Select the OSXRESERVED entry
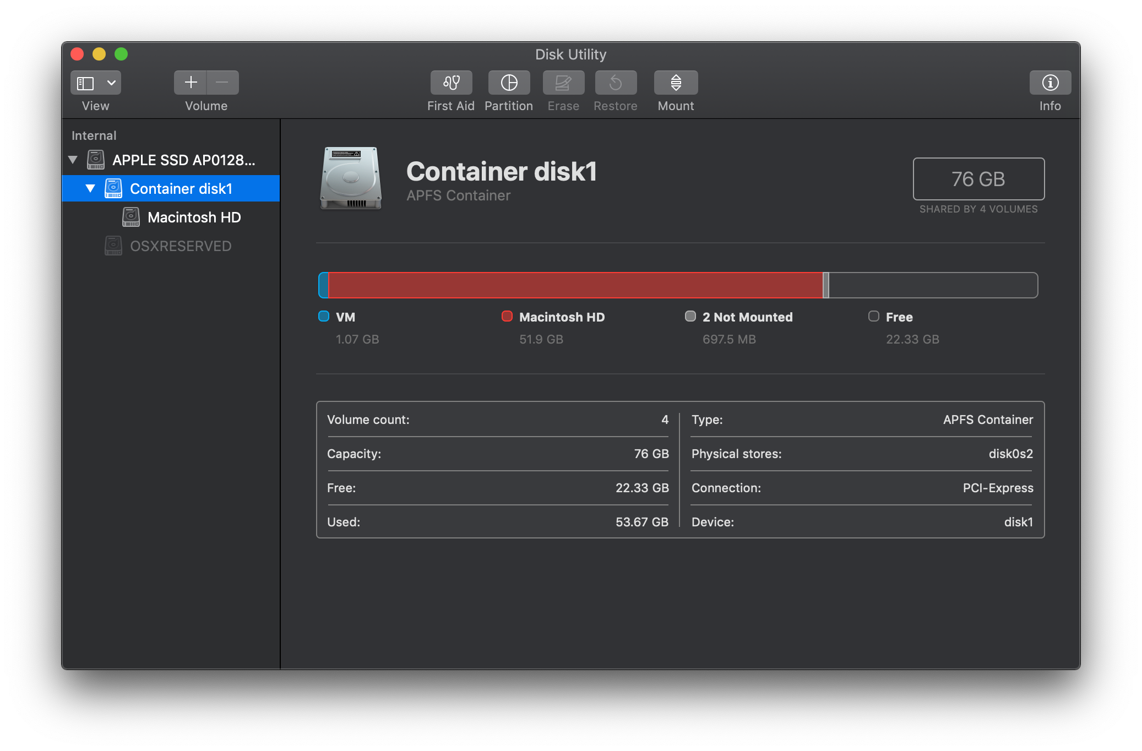This screenshot has width=1142, height=751. (x=171, y=246)
